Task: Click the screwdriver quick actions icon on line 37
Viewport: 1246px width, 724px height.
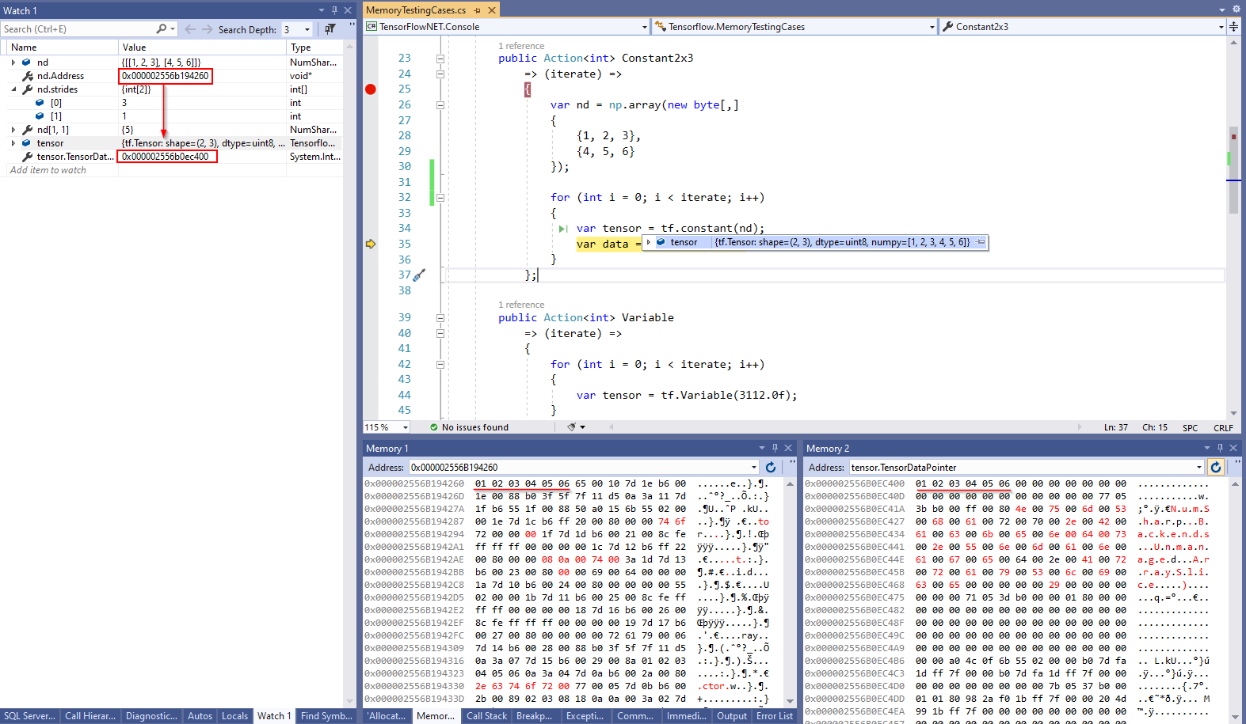Action: (x=418, y=275)
